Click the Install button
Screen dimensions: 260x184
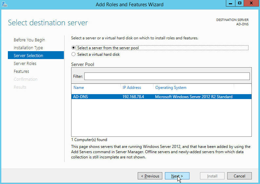(x=212, y=176)
